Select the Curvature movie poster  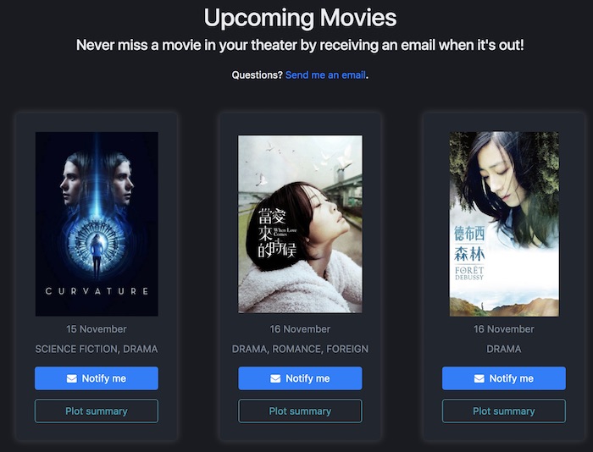(97, 223)
